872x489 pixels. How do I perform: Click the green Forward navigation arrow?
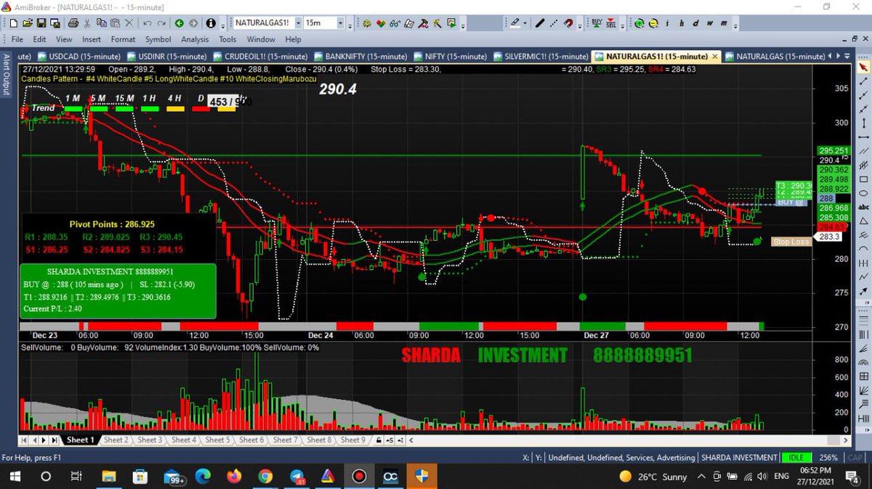(194, 23)
